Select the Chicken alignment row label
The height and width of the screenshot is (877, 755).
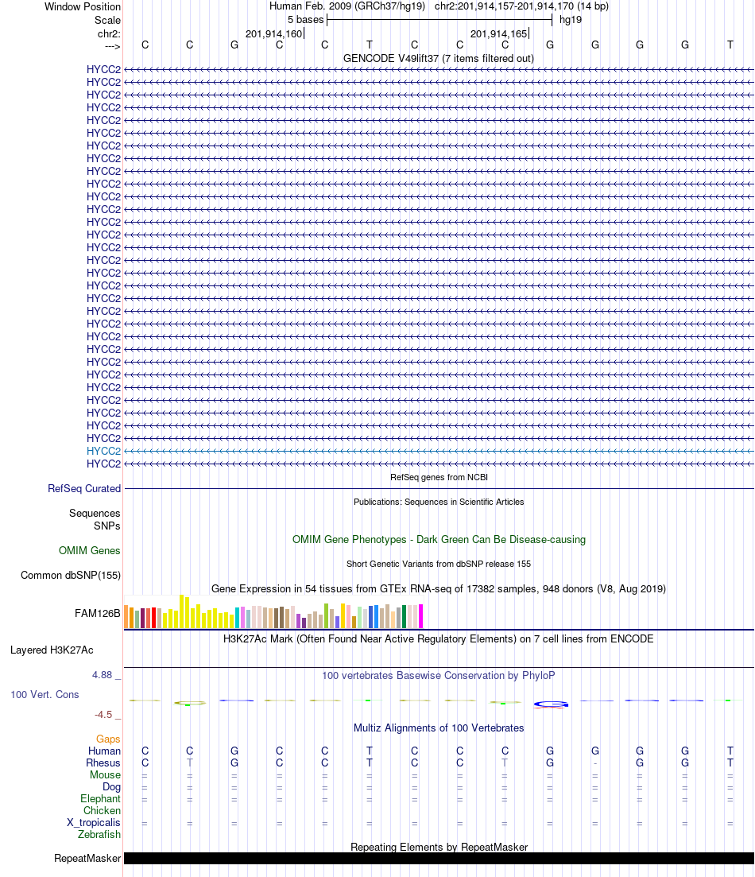pyautogui.click(x=102, y=810)
